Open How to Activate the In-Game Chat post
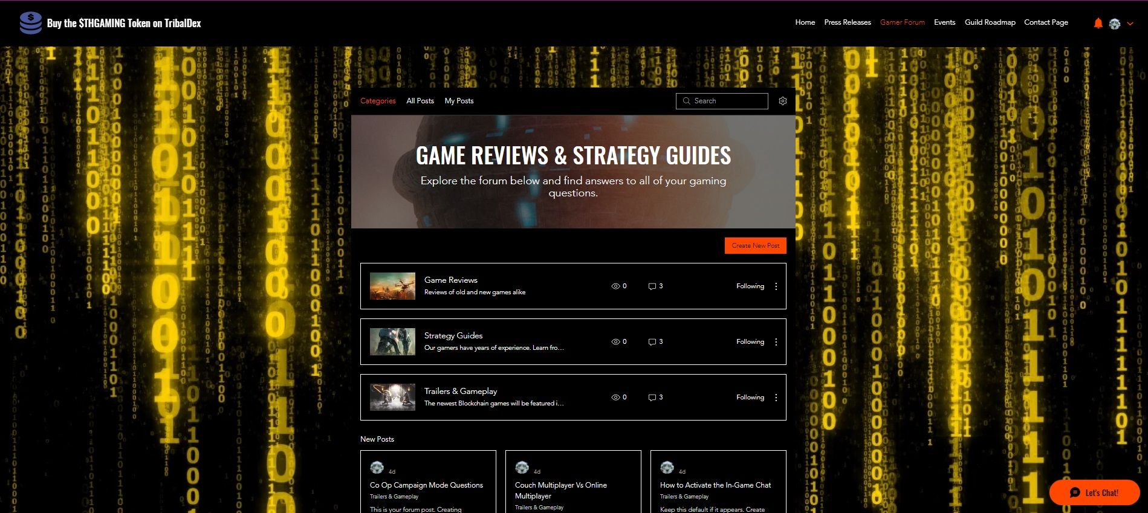1148x513 pixels. (715, 485)
